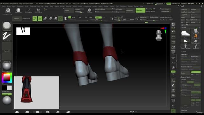Pick a color in the color picker

pyautogui.click(x=7, y=78)
